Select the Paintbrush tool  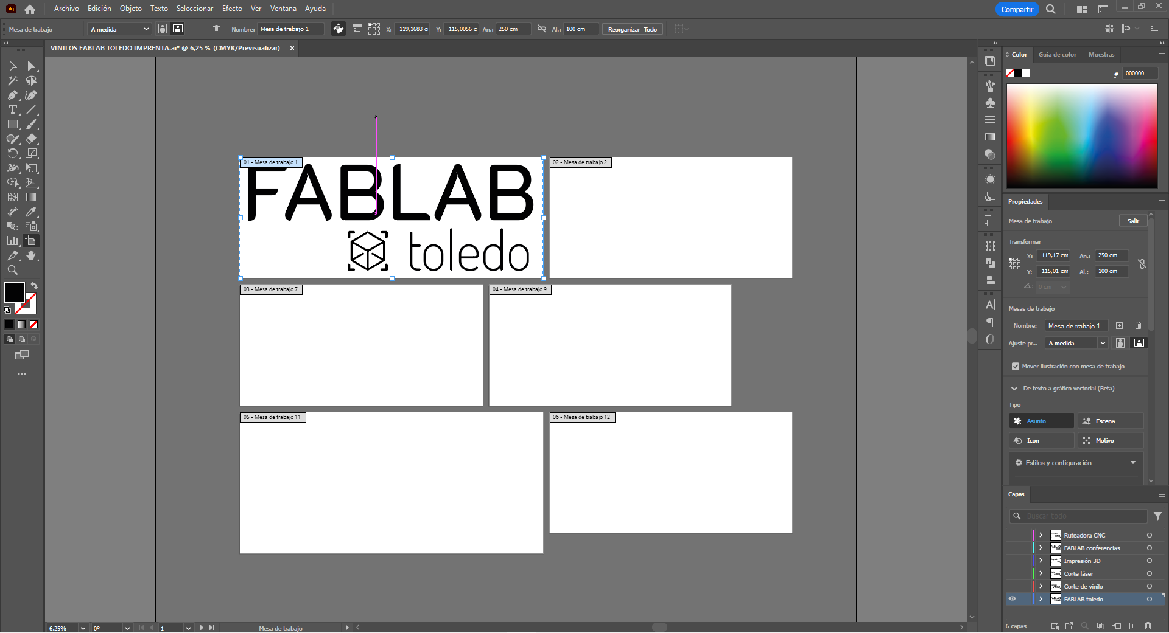(x=32, y=124)
